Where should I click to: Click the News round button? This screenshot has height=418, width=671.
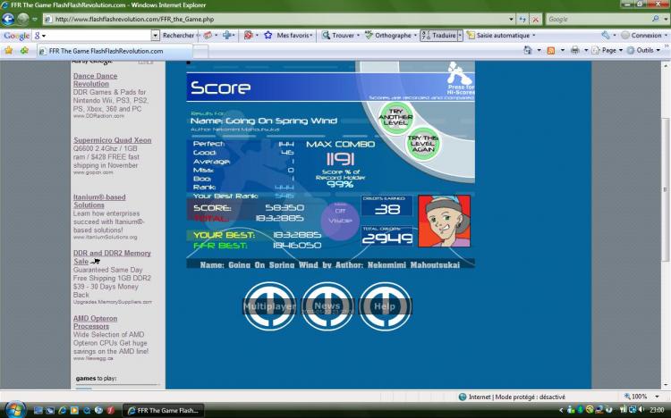click(x=327, y=306)
